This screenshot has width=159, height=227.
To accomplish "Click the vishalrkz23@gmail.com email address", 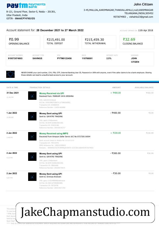I will pyautogui.click(x=141, y=17).
